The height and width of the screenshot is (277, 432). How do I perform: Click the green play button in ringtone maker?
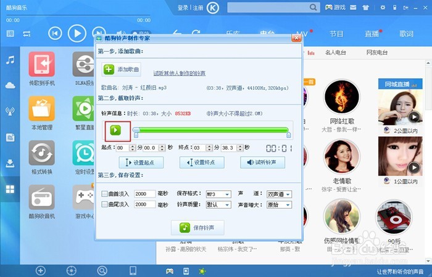tap(115, 130)
